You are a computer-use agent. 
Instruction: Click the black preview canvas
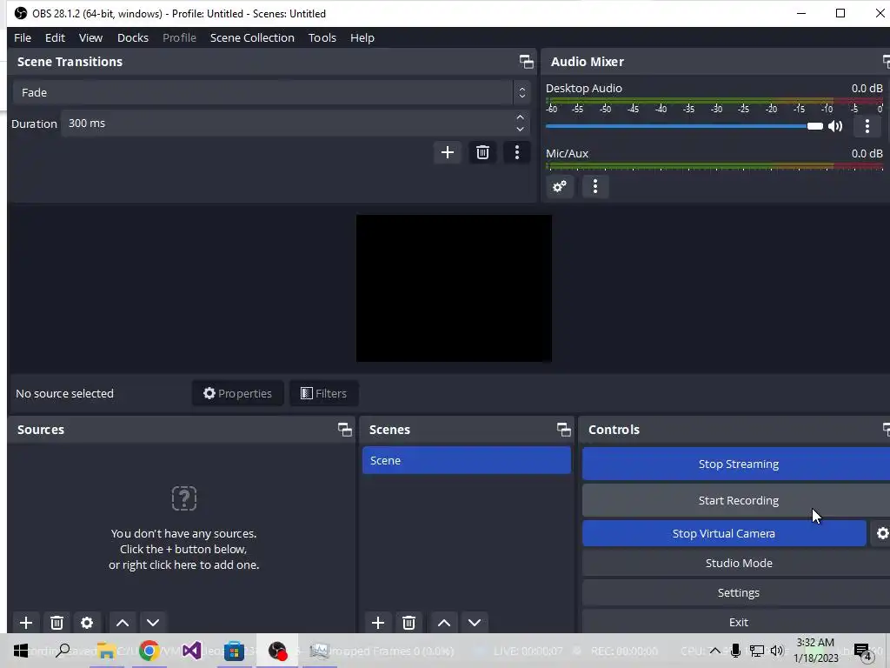[454, 288]
